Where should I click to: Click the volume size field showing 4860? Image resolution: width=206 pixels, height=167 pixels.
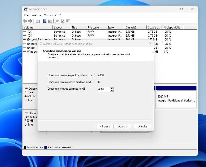(x=104, y=89)
